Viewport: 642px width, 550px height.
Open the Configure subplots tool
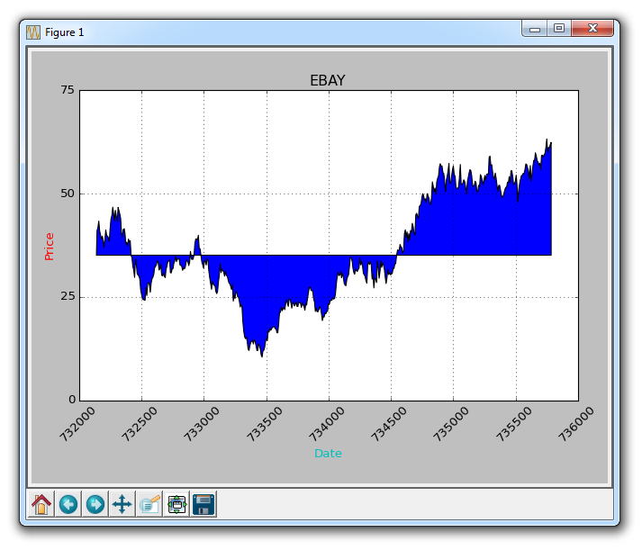177,504
